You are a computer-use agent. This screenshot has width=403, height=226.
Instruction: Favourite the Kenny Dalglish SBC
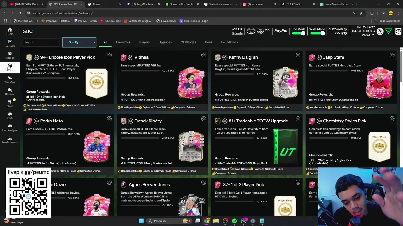[x=298, y=55]
